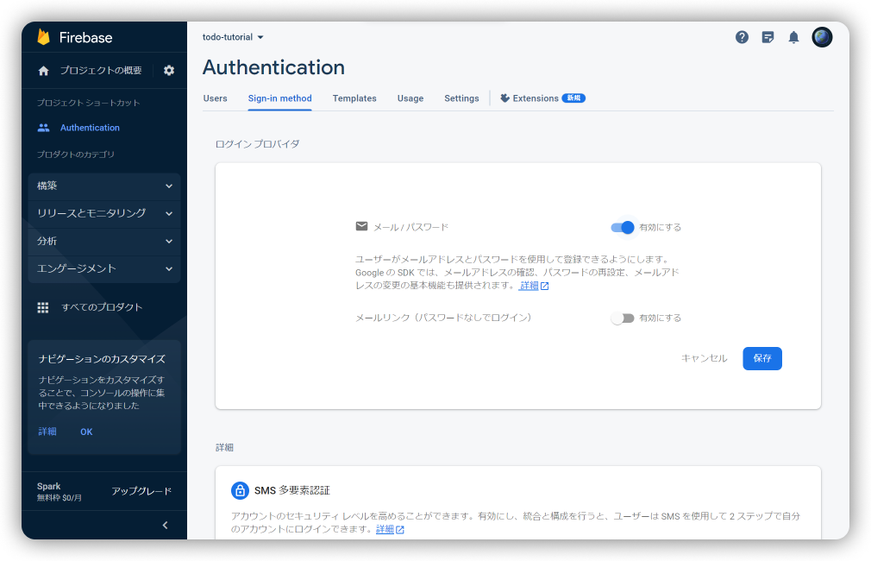The image size is (871, 561).
Task: Click the 保存 save button
Action: click(762, 359)
